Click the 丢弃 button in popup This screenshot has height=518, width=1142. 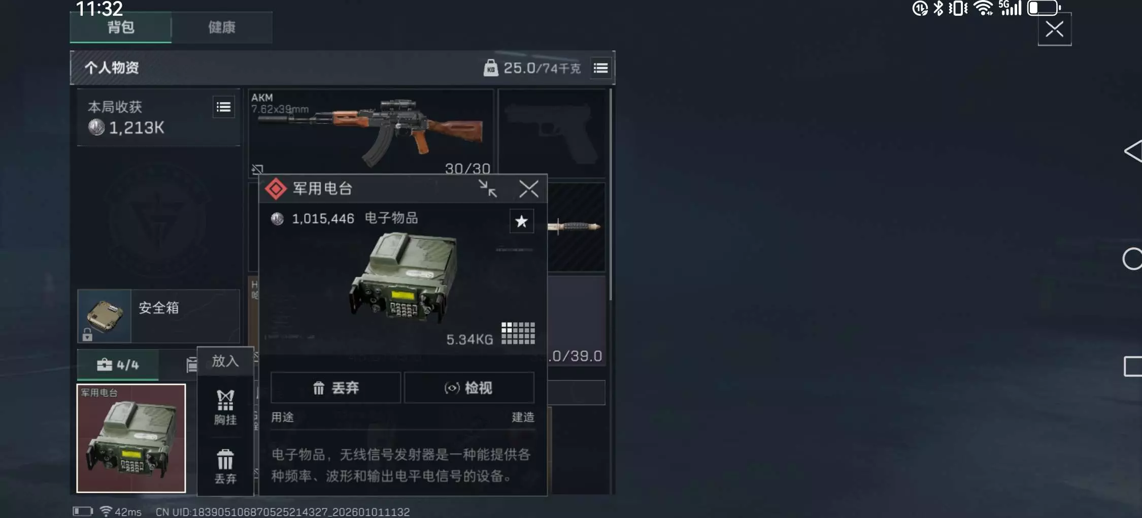[x=335, y=388]
